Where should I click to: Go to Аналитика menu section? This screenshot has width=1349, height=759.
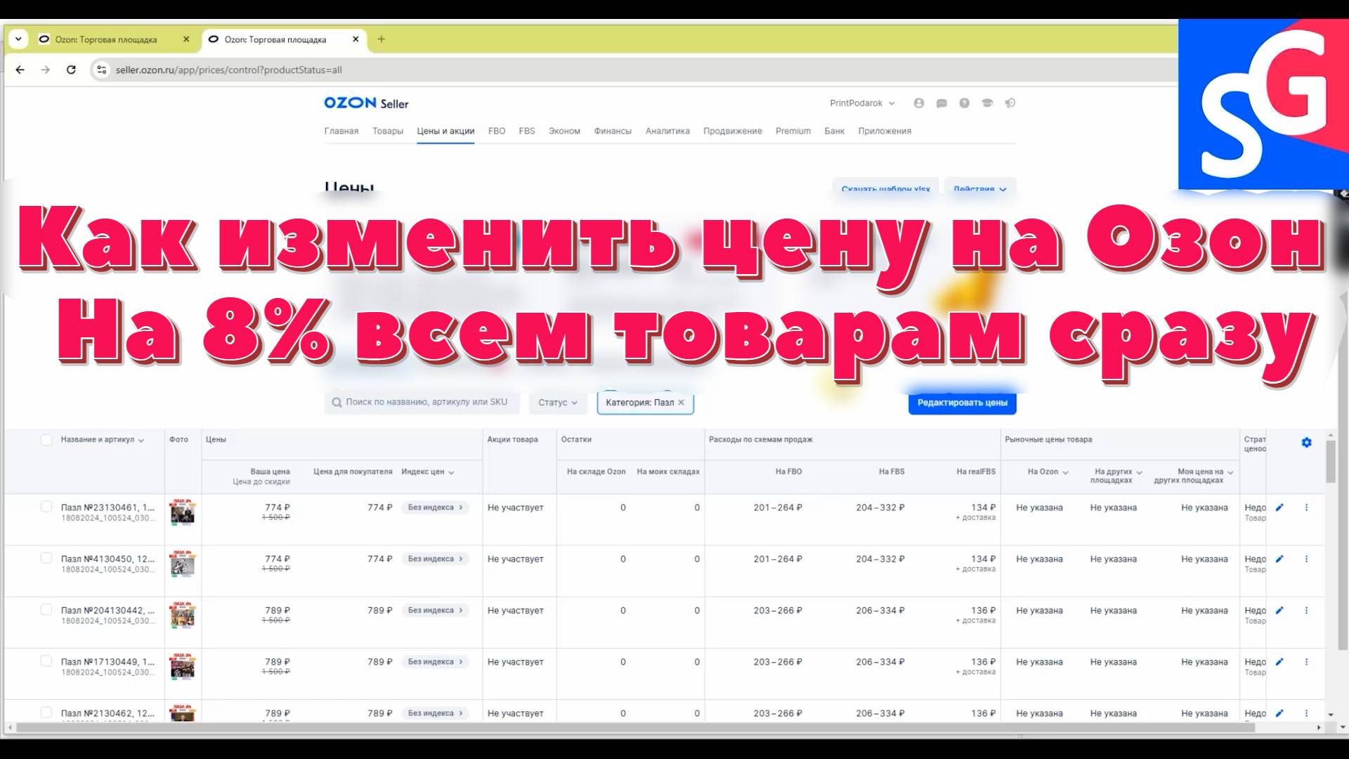tap(667, 131)
